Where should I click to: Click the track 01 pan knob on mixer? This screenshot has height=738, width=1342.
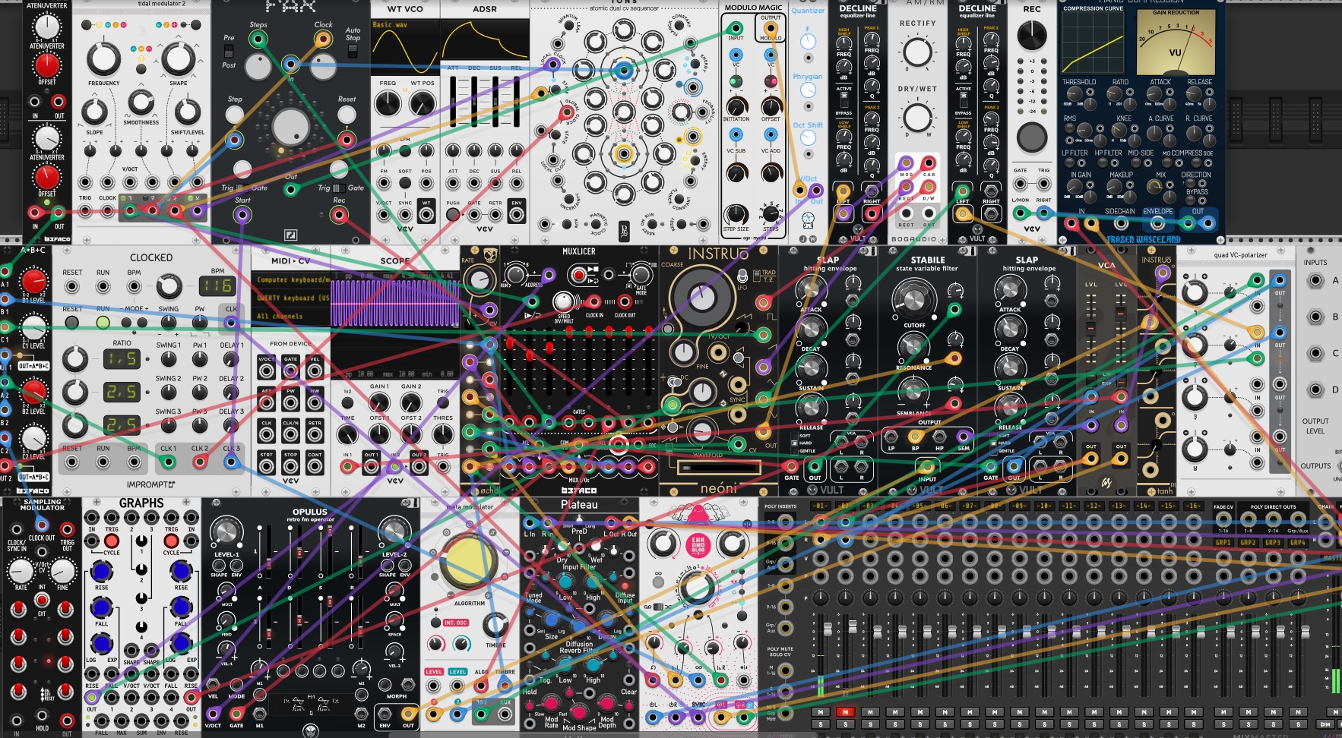pyautogui.click(x=820, y=598)
